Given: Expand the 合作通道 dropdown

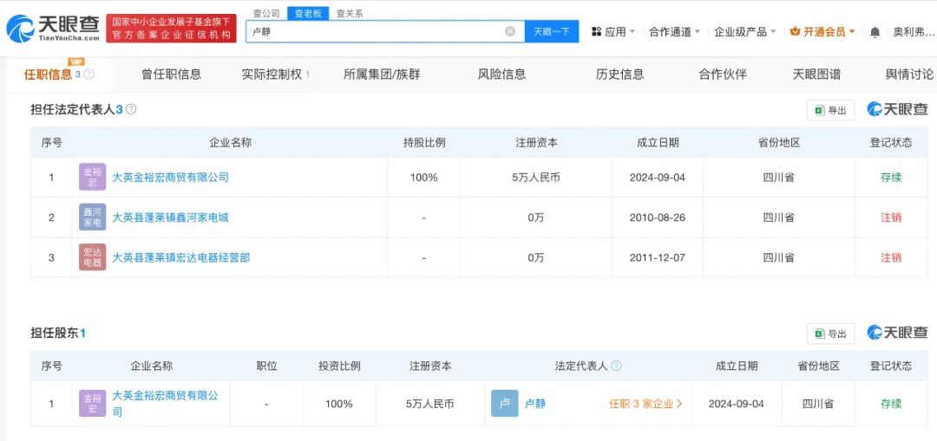Looking at the screenshot, I should (x=675, y=32).
